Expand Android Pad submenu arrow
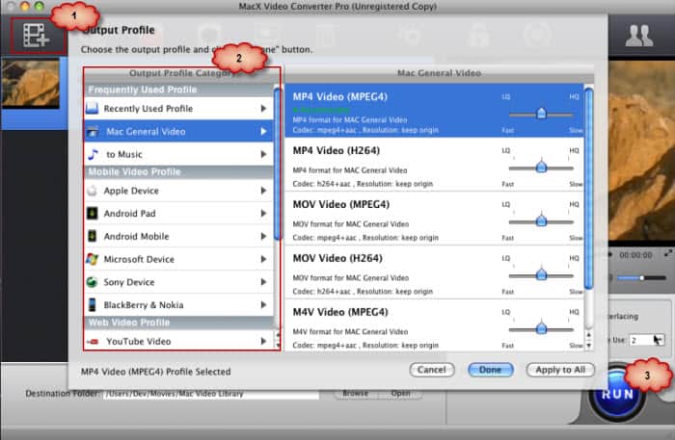 click(263, 213)
